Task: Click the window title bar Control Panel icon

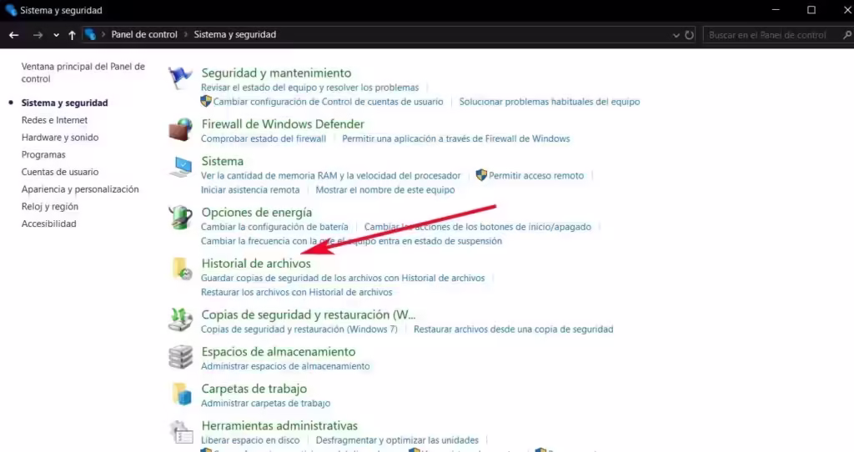Action: [10, 10]
